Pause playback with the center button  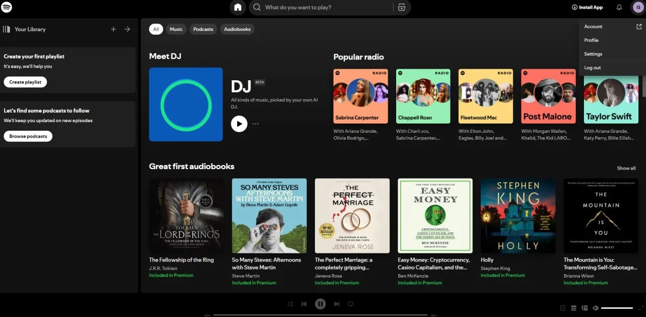[320, 304]
